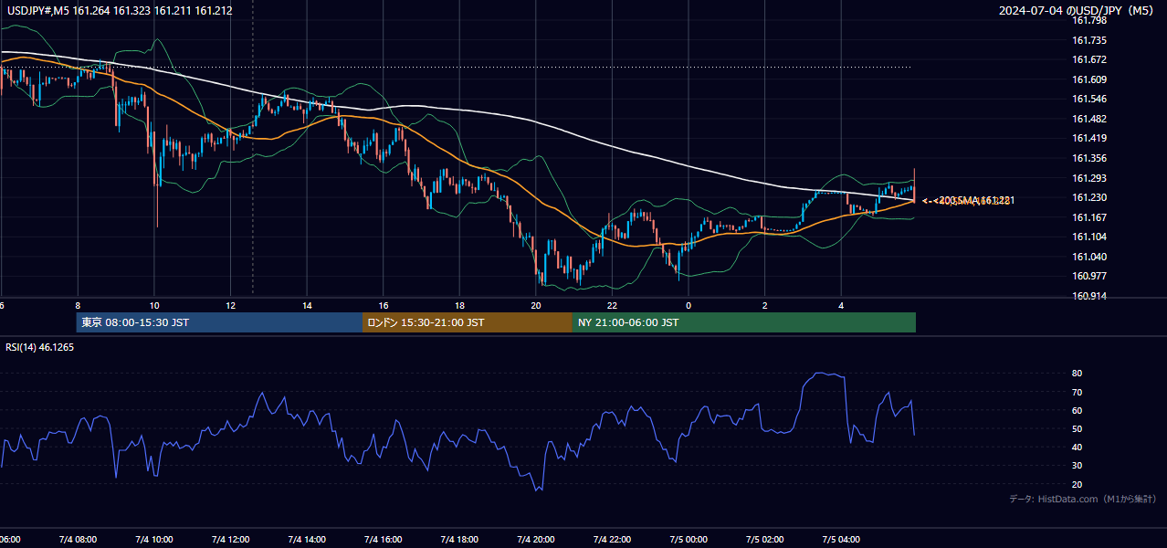Click the ロンドン 15:30-21:00 JST session bar
The width and height of the screenshot is (1167, 548).
468,322
